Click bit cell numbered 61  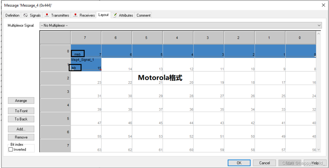point(147,146)
